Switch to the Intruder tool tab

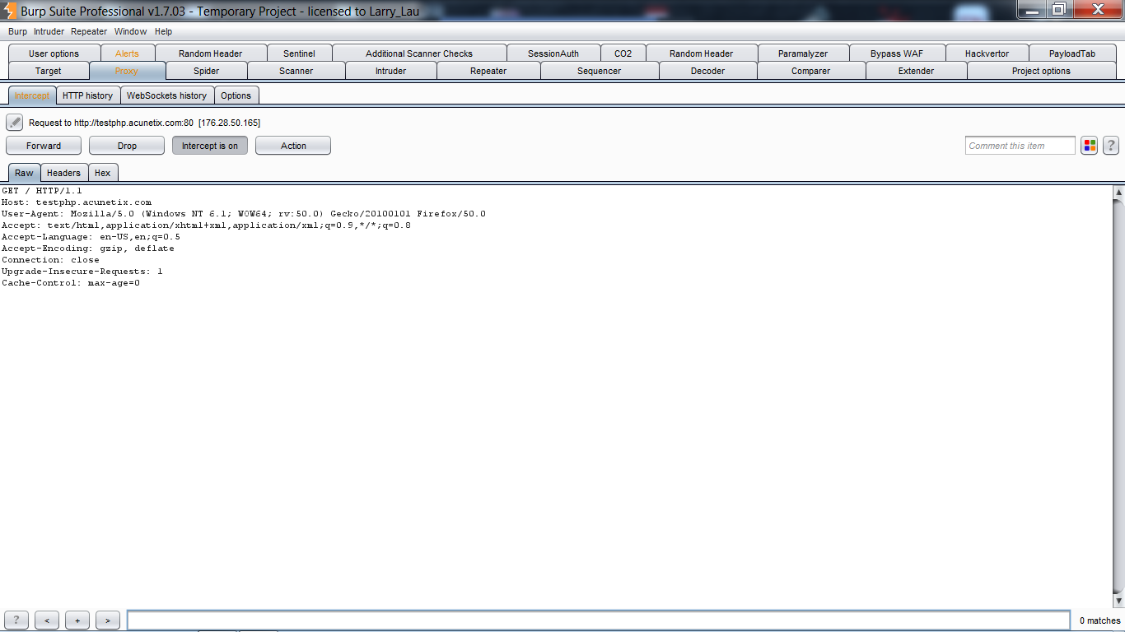(x=390, y=71)
